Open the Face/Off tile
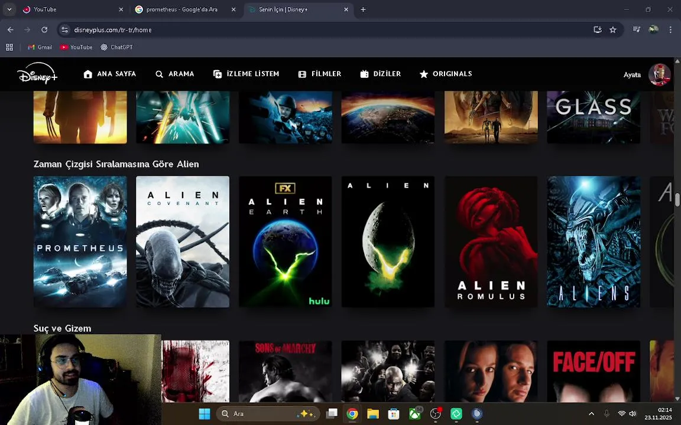Viewport: 681px width, 425px height. click(x=594, y=371)
